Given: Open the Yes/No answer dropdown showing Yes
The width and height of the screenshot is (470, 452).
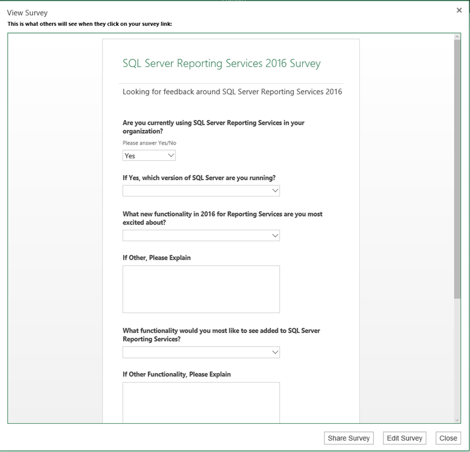Looking at the screenshot, I should 149,155.
